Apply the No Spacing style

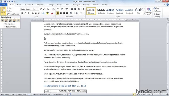pyautogui.click(x=101, y=11)
